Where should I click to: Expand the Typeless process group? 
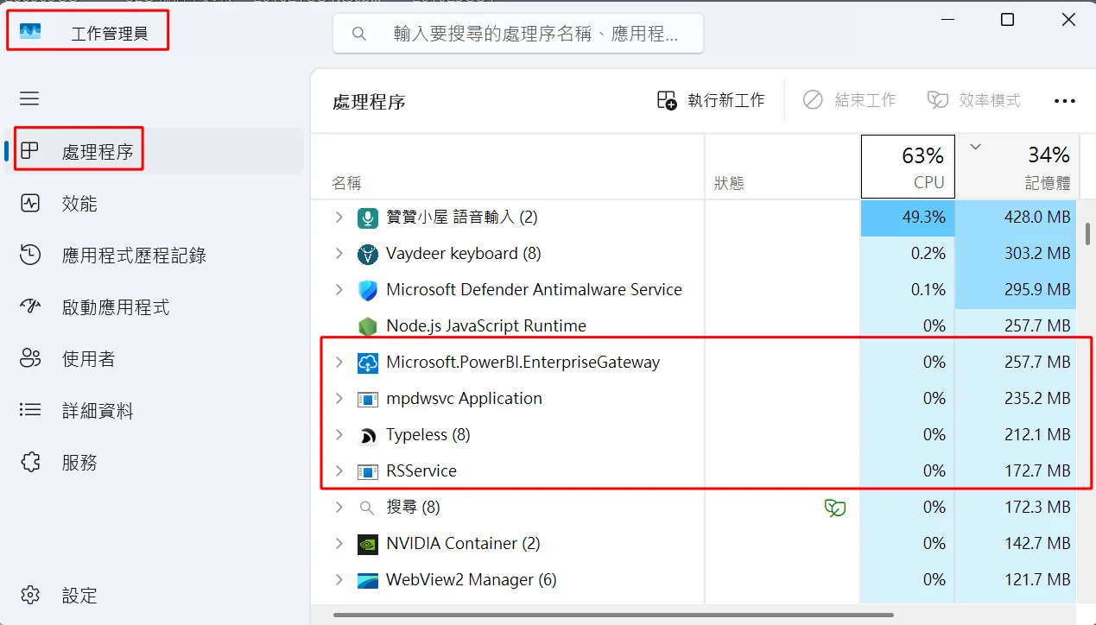[x=339, y=435]
